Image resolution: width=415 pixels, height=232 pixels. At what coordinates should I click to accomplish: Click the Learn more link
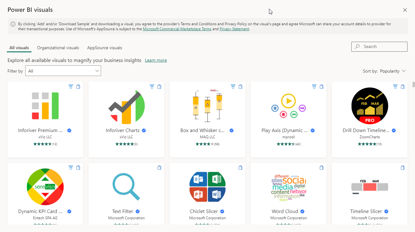[156, 60]
